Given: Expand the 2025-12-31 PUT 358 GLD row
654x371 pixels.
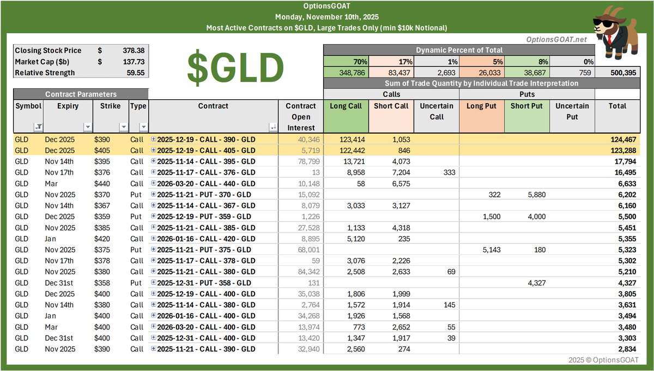Looking at the screenshot, I should point(154,283).
